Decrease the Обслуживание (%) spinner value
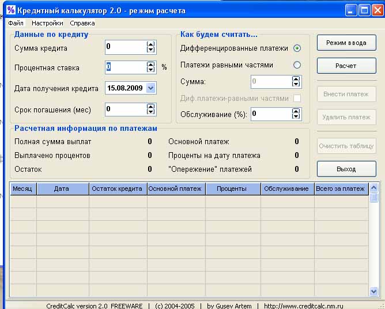This screenshot has width=385, height=309. click(296, 117)
